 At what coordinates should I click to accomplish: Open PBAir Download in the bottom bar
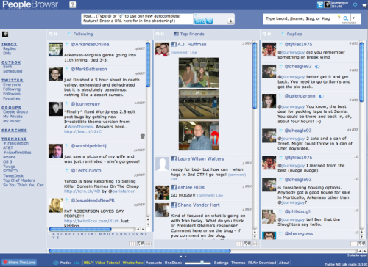262,263
